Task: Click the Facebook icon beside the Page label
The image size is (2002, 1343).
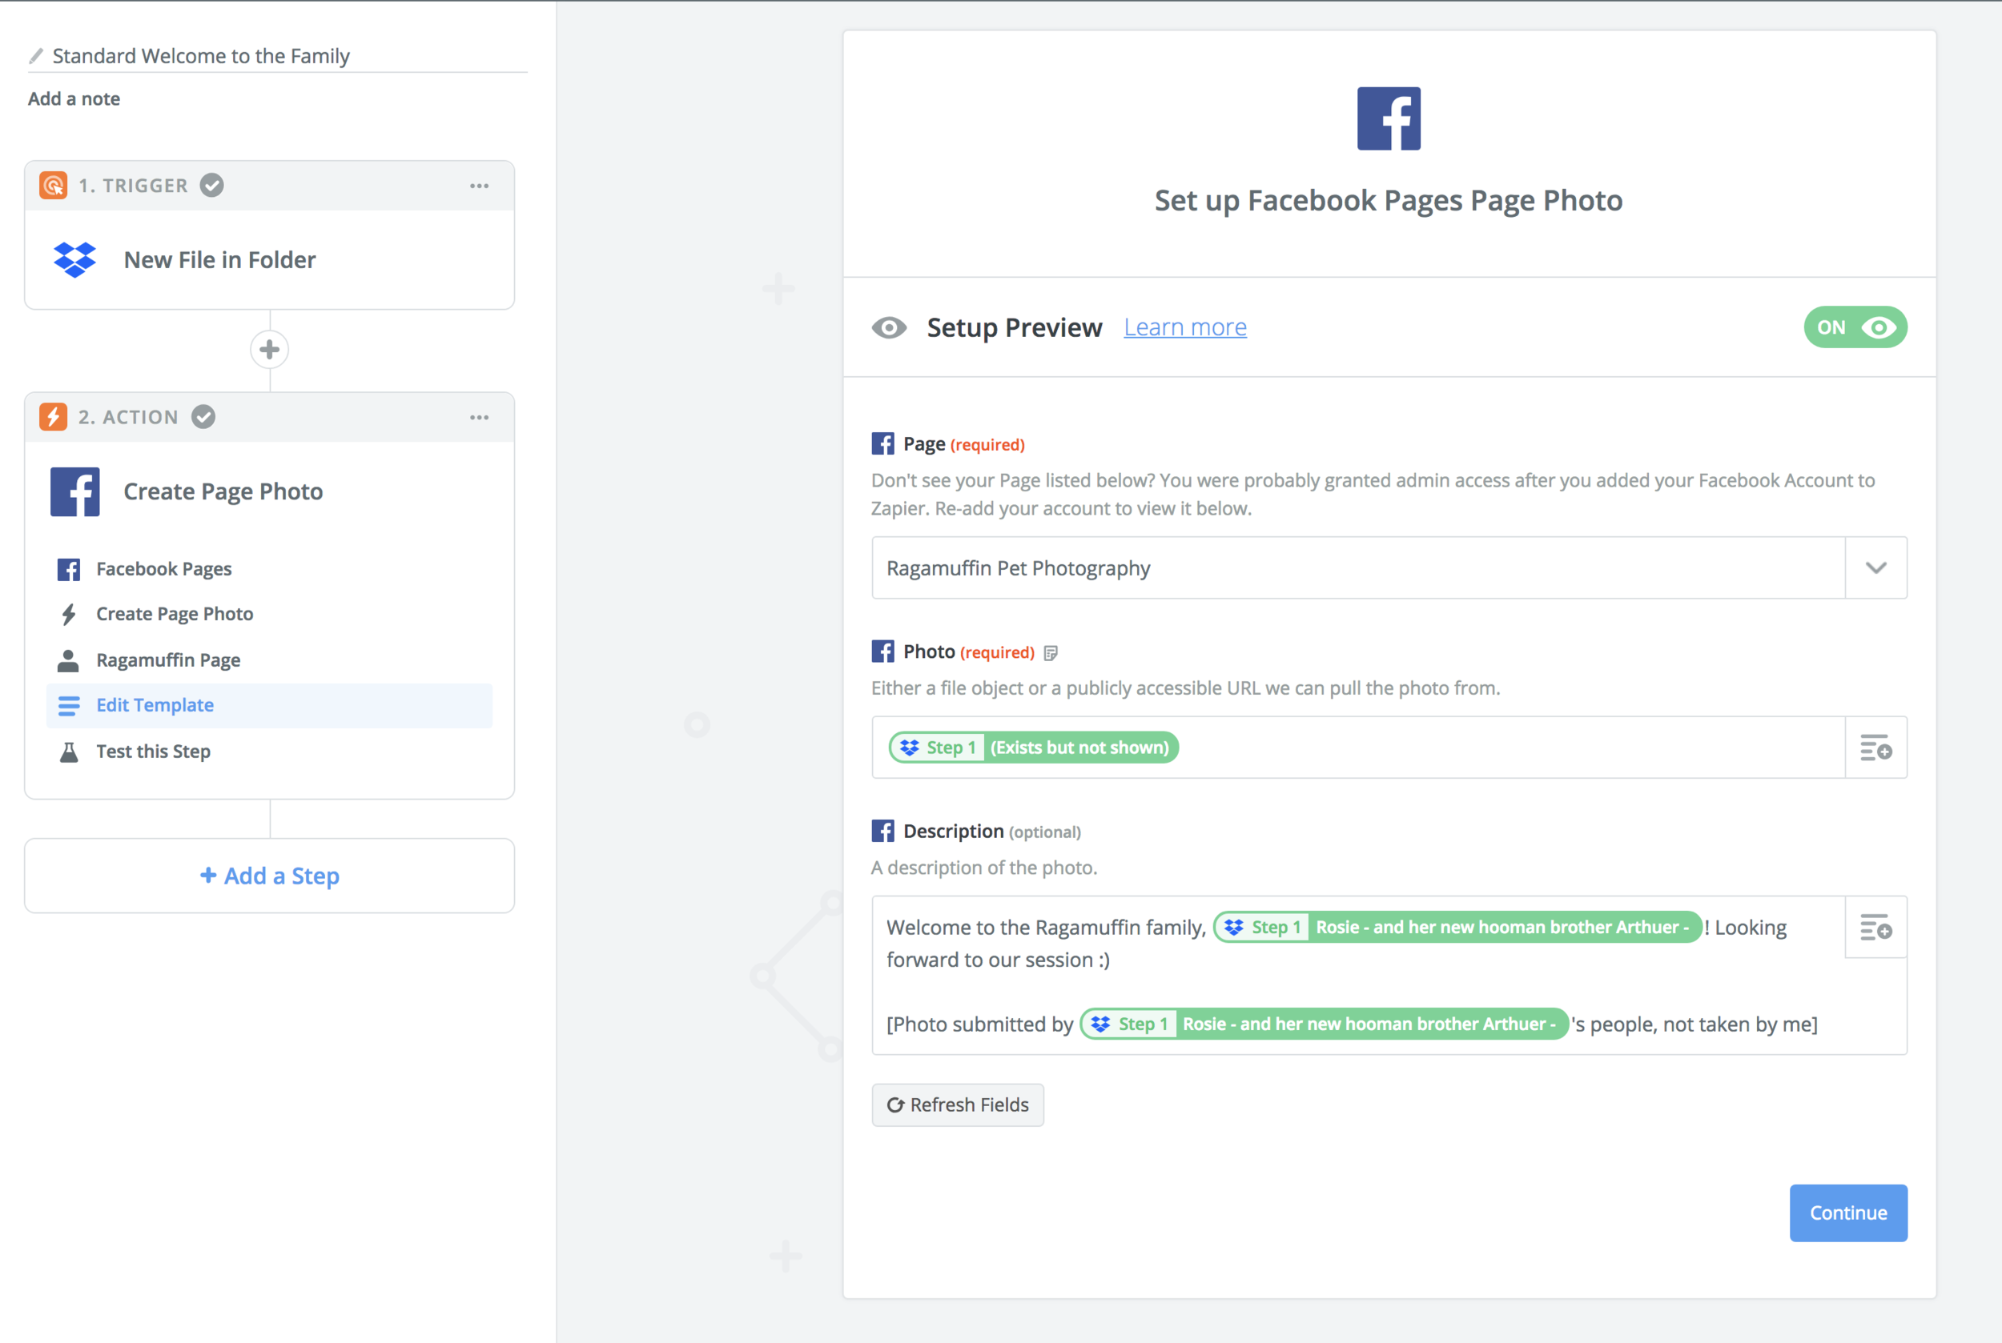Action: click(x=882, y=443)
